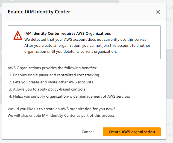
Task: Select benefit one about centralized cost tracking
Action: pyautogui.click(x=54, y=75)
